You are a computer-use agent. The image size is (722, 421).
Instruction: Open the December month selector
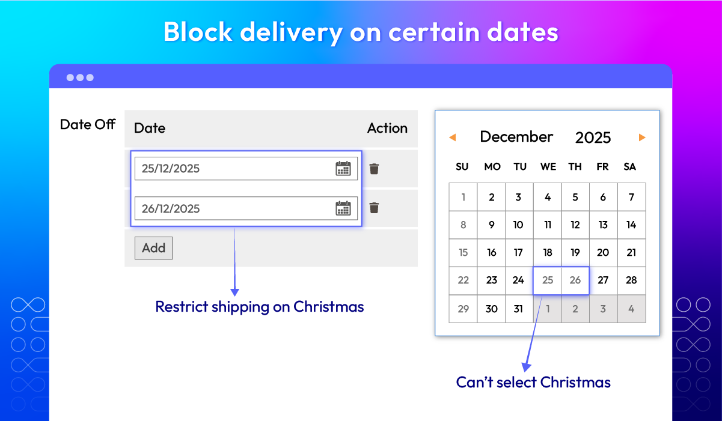point(516,137)
